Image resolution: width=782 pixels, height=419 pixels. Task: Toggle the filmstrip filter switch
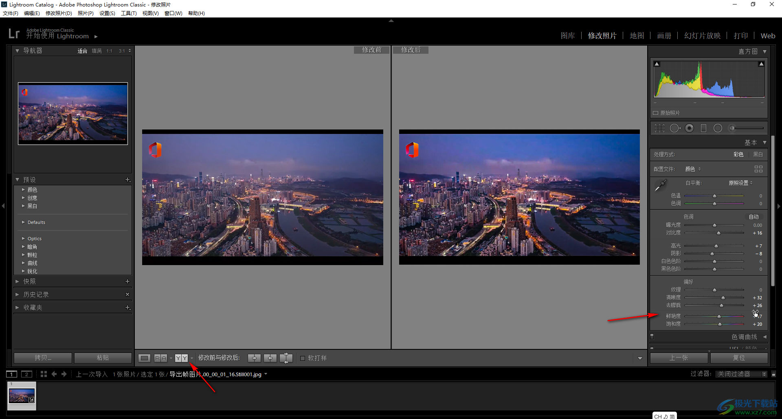coord(774,374)
